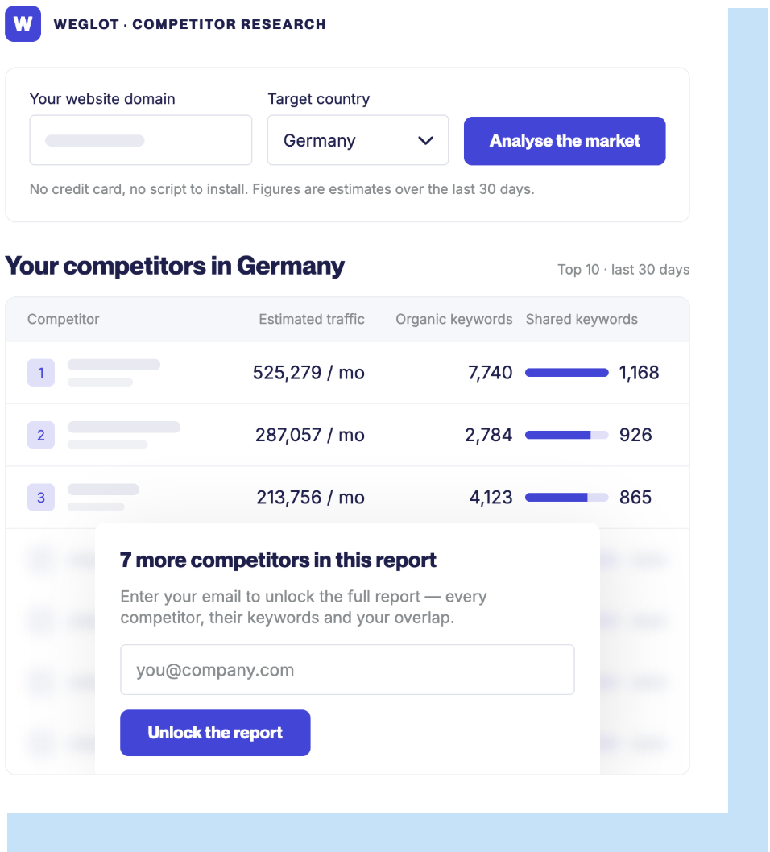Click the Shared keywords column header
The height and width of the screenshot is (852, 770).
(582, 319)
